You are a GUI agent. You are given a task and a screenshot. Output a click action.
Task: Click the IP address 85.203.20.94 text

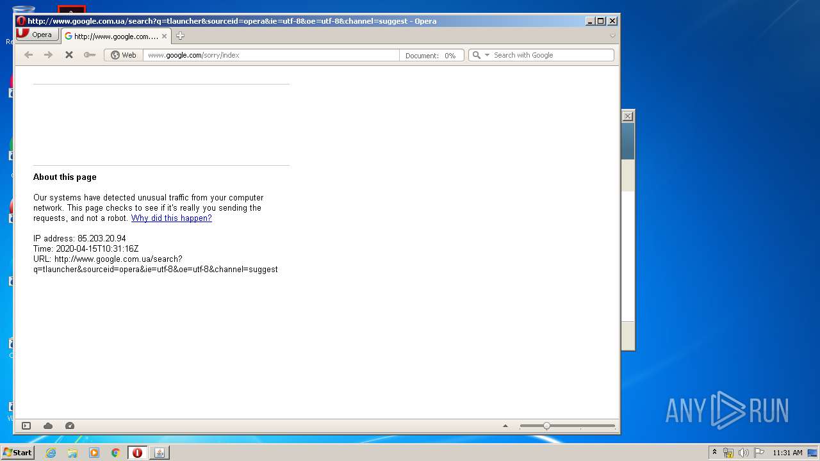tap(79, 239)
